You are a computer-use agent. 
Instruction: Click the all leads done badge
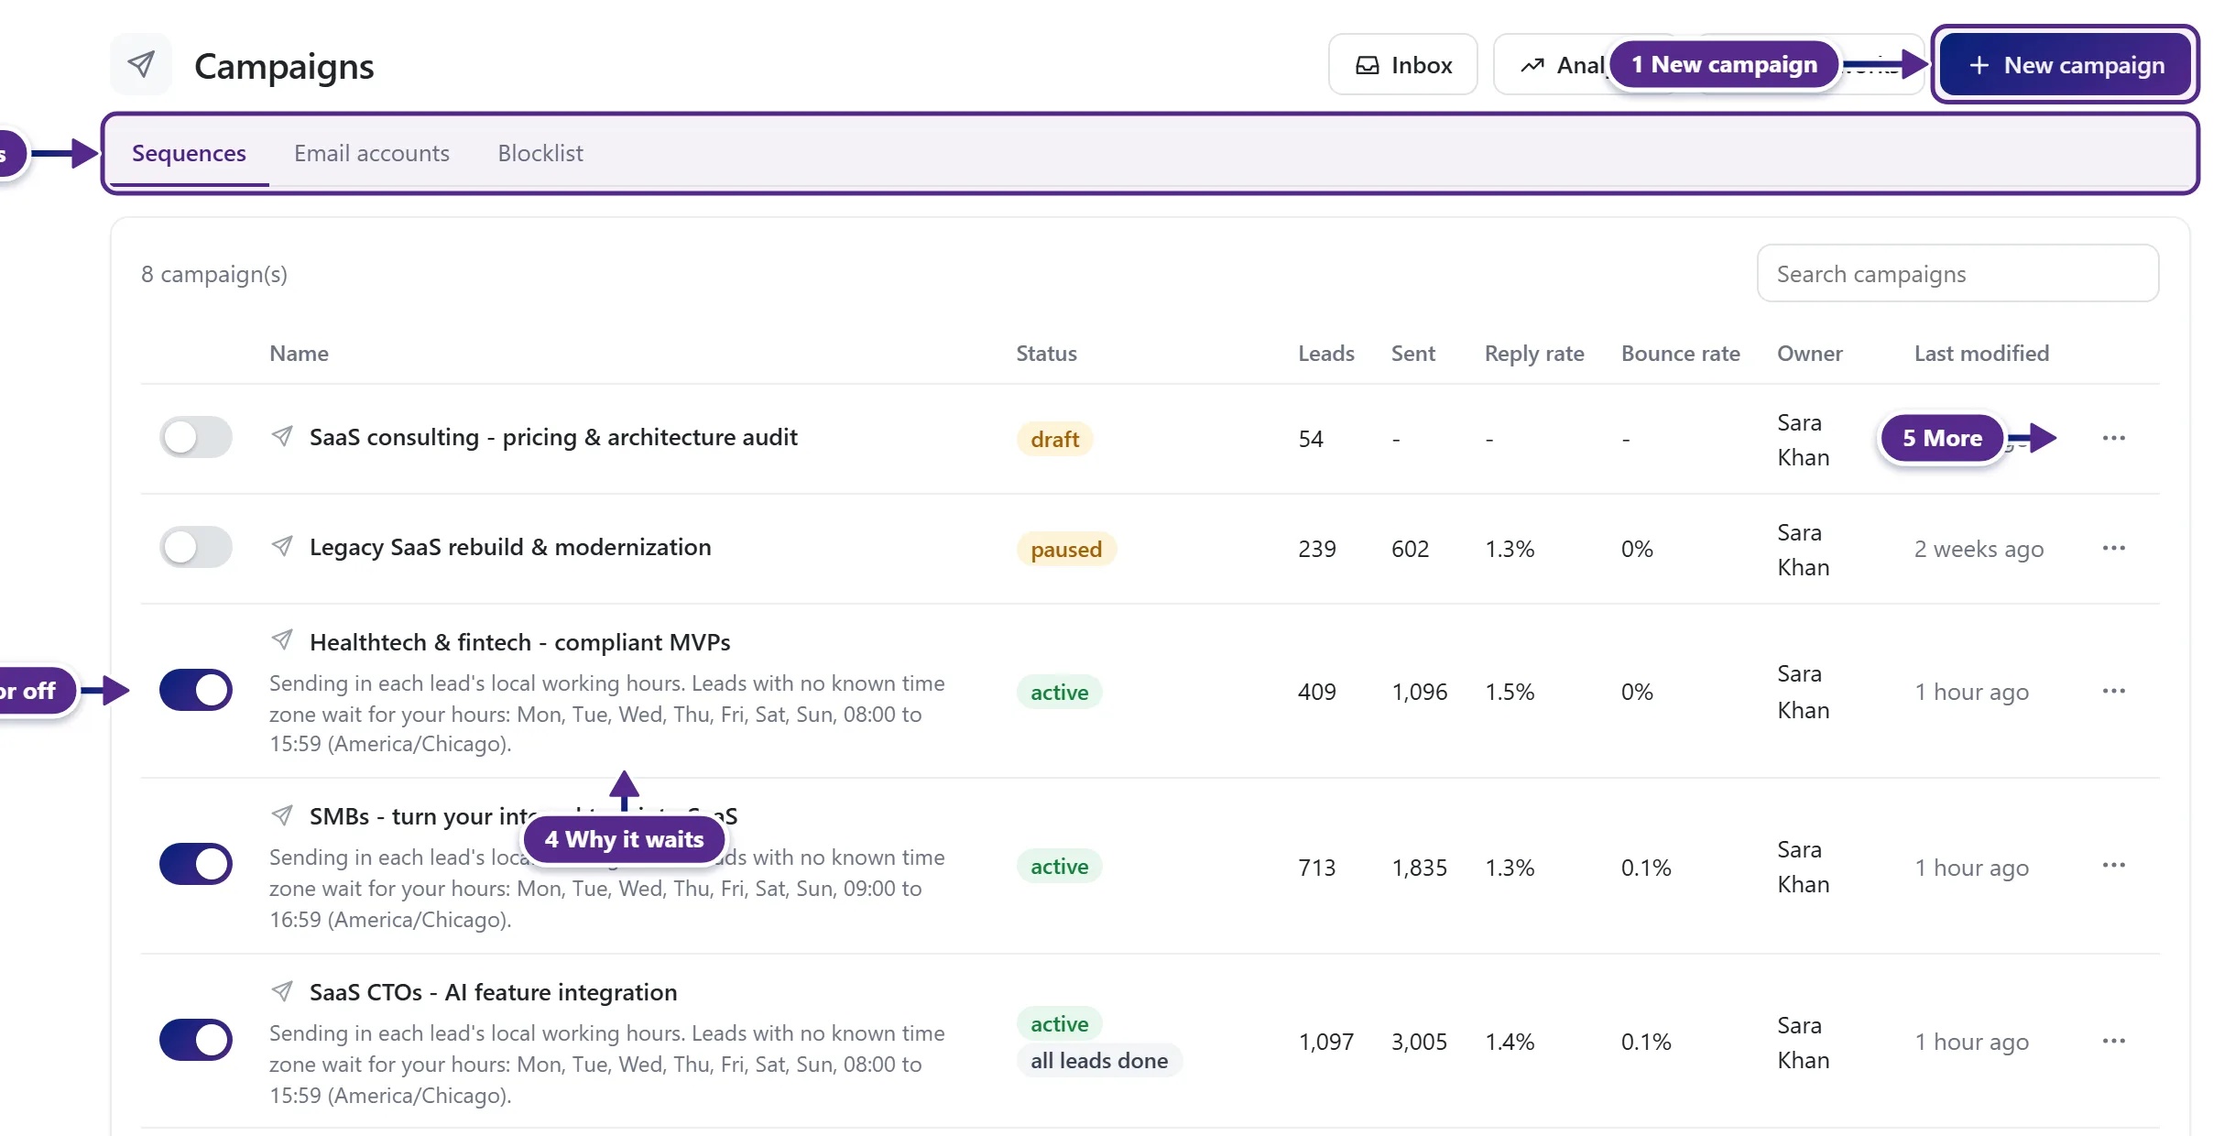pyautogui.click(x=1099, y=1061)
